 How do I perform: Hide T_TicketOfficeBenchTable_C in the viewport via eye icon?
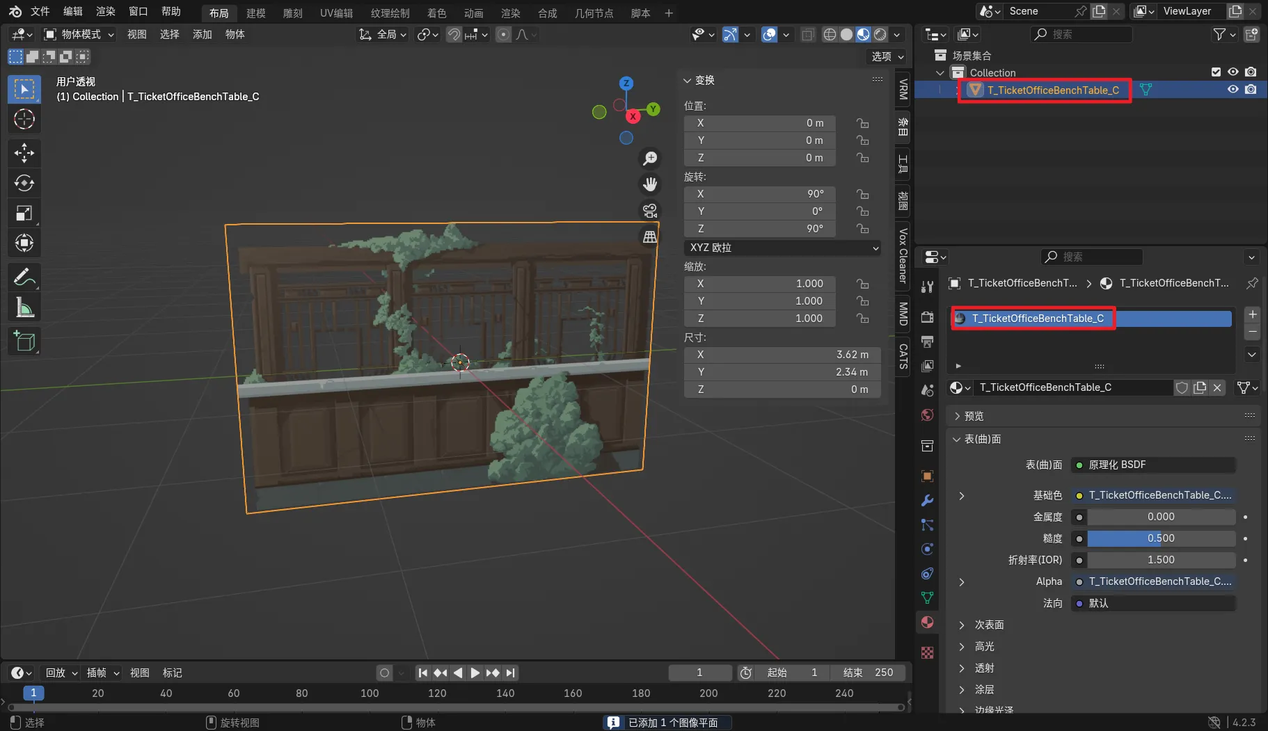1233,90
